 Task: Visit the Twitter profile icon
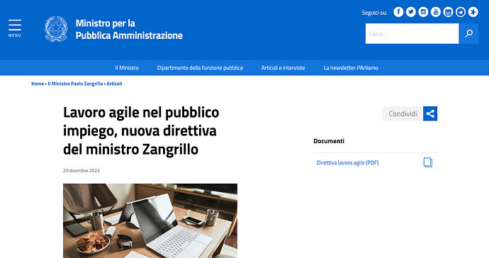click(411, 12)
